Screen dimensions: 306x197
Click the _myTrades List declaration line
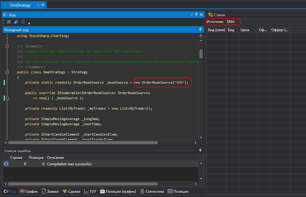click(88, 108)
